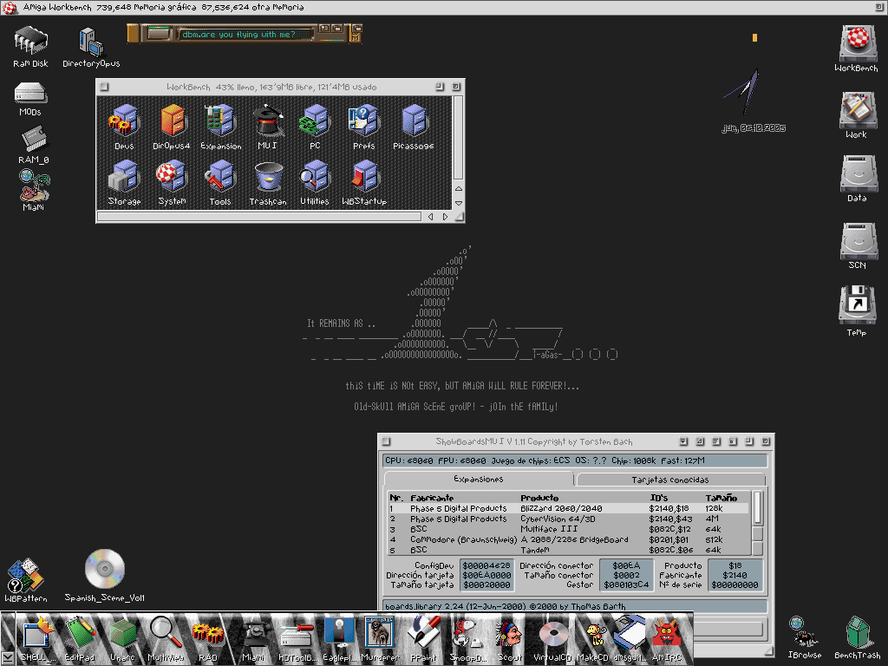
Task: Open the Picasso96 drawer
Action: pyautogui.click(x=414, y=127)
